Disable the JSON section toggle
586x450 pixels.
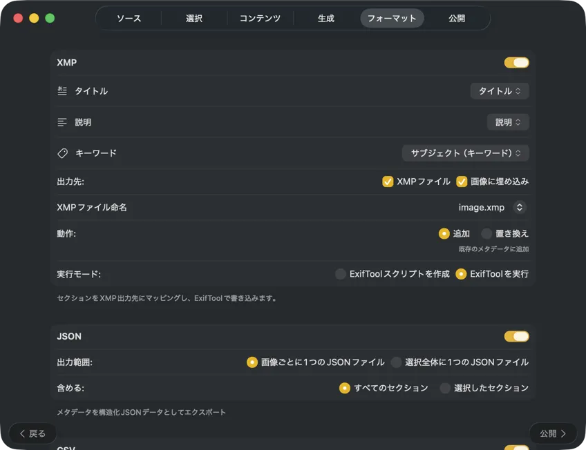(516, 336)
